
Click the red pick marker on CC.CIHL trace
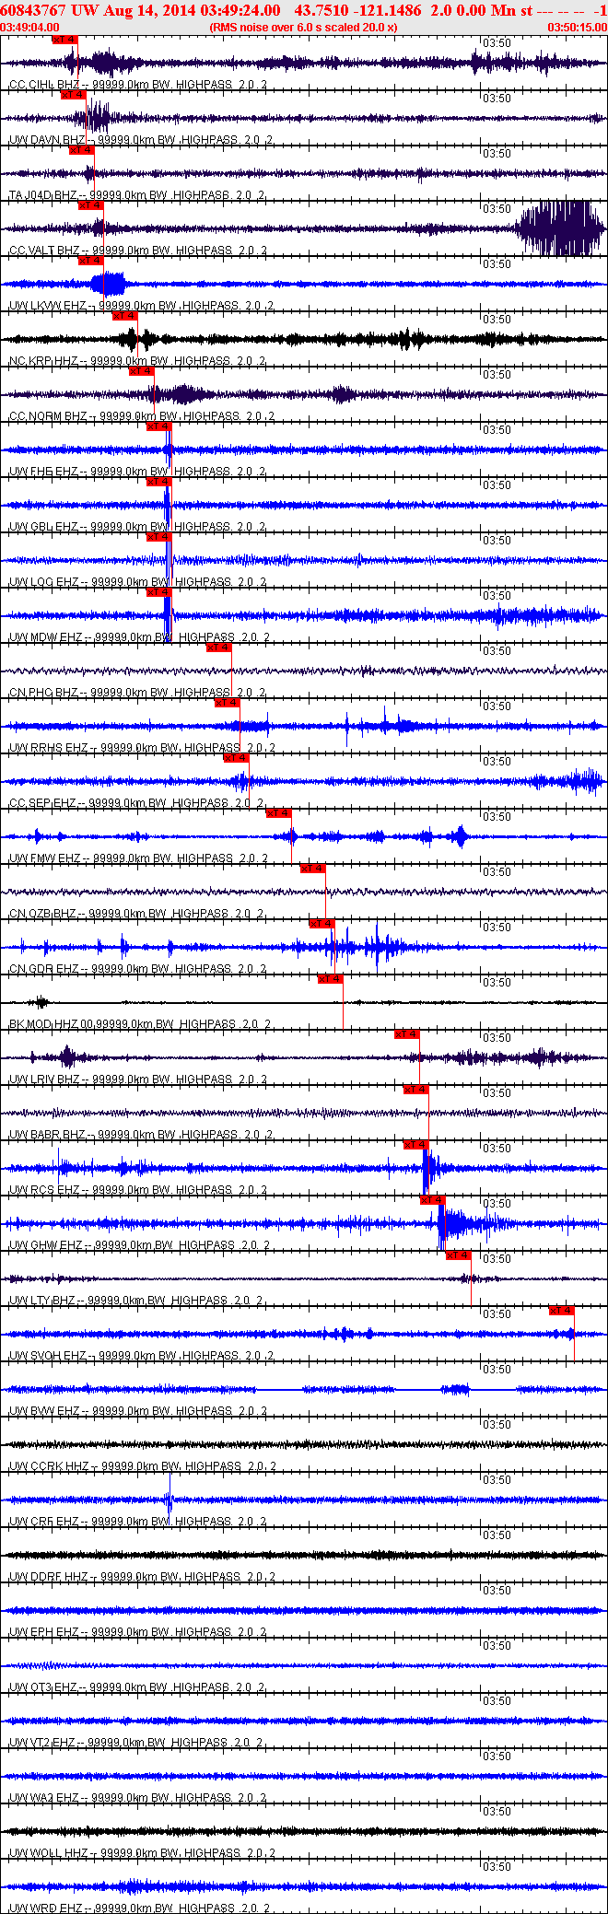click(65, 40)
